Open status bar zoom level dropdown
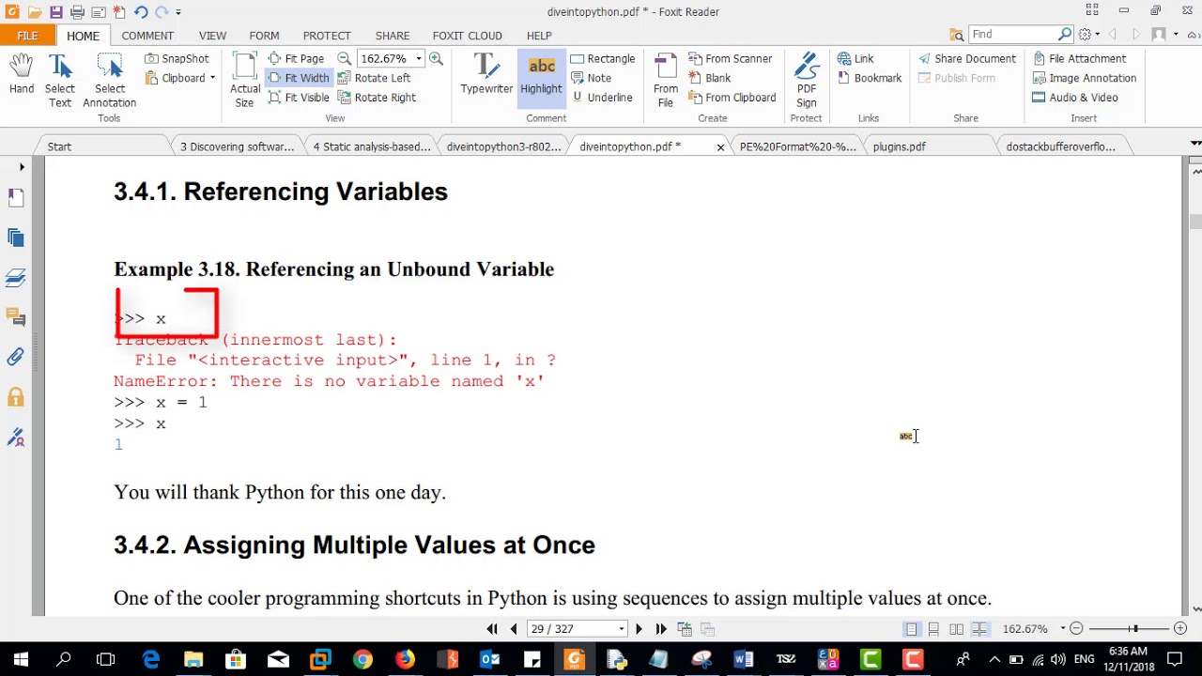The height and width of the screenshot is (676, 1202). click(1063, 629)
